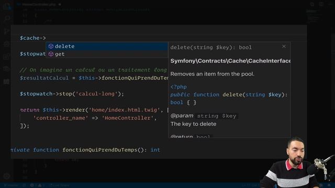The width and height of the screenshot is (335, 188).
Task: Click the fonctionQuiPrendDuTemps function declaration name
Action: pyautogui.click(x=100, y=150)
